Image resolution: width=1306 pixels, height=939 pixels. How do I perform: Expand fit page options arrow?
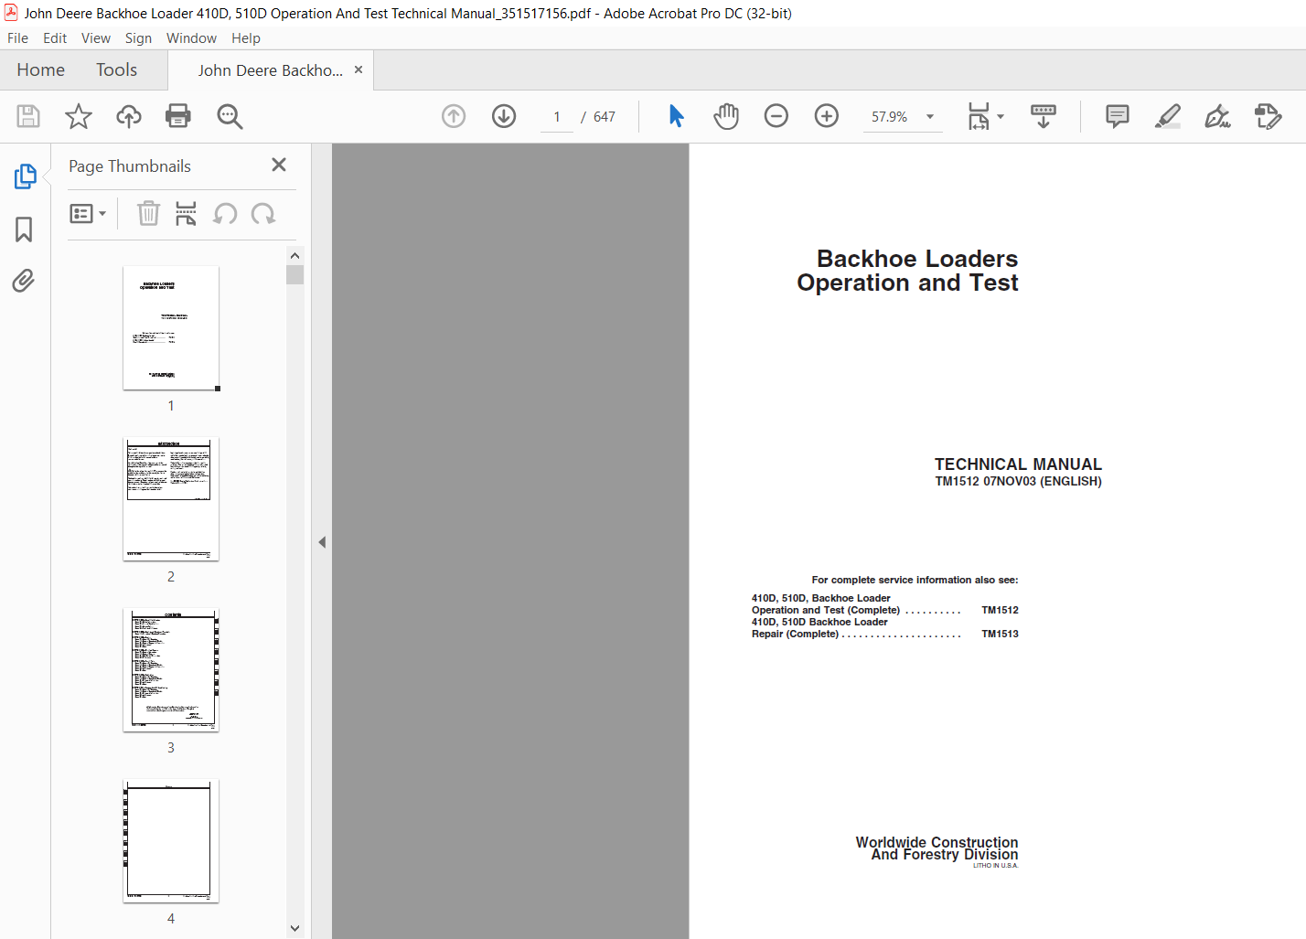(1001, 116)
